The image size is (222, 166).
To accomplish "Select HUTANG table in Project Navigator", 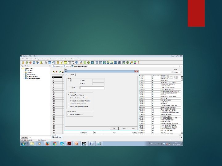I will pyautogui.click(x=30, y=70).
